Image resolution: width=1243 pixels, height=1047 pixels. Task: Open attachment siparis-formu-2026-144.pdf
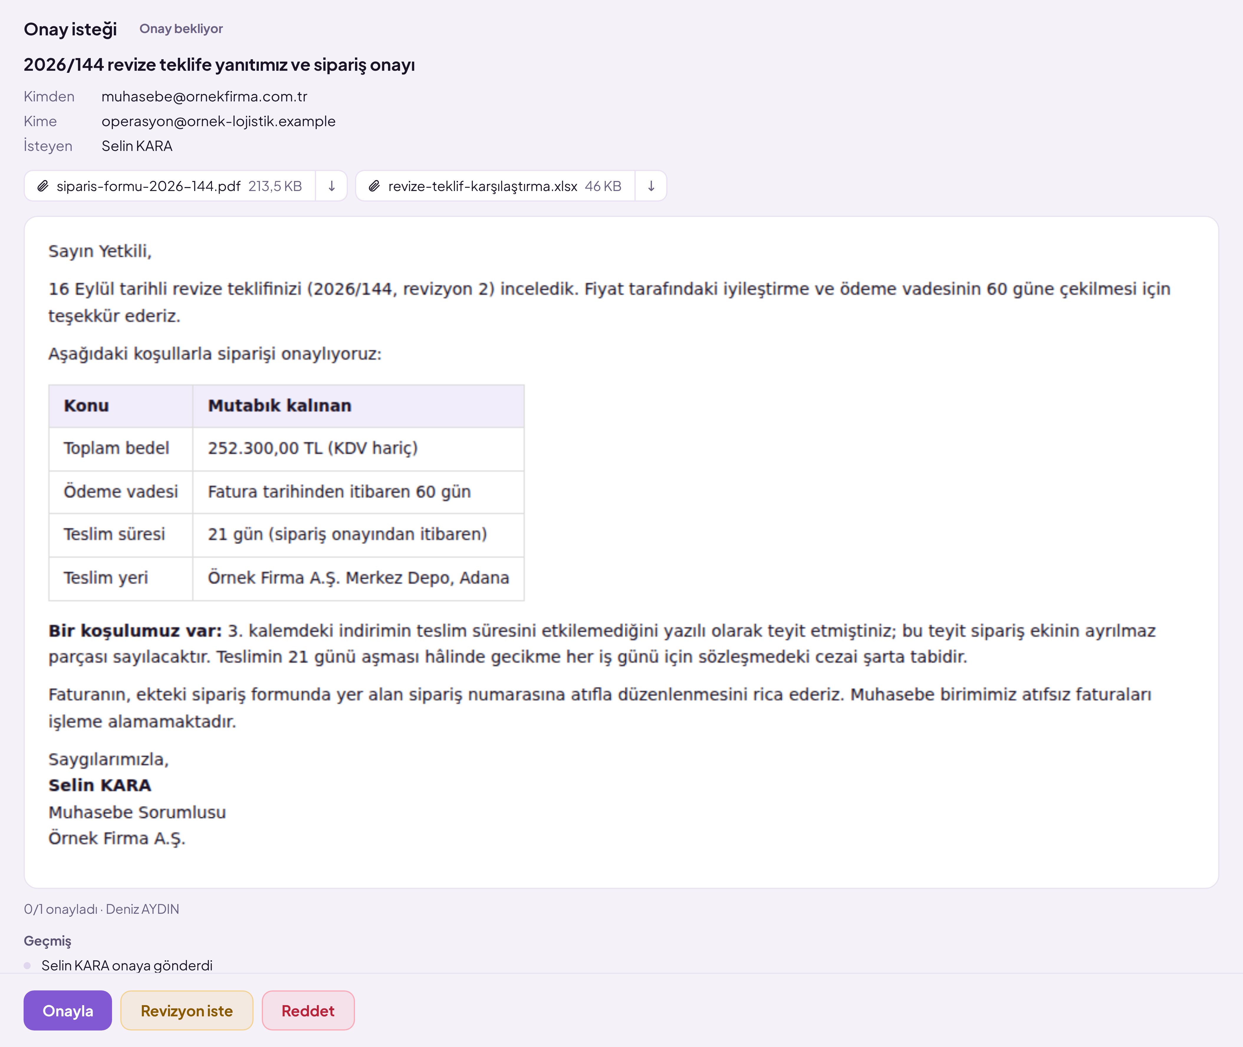(170, 186)
